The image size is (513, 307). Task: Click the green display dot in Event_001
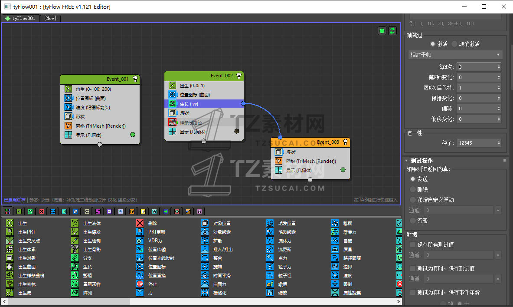tap(133, 135)
